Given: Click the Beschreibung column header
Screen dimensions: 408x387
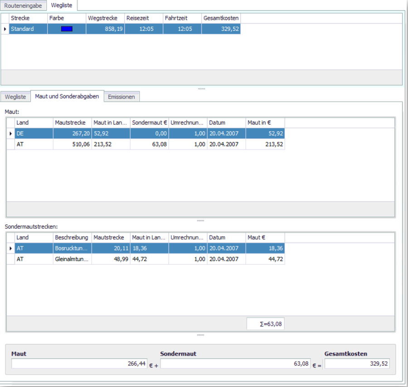Looking at the screenshot, I should coord(72,238).
